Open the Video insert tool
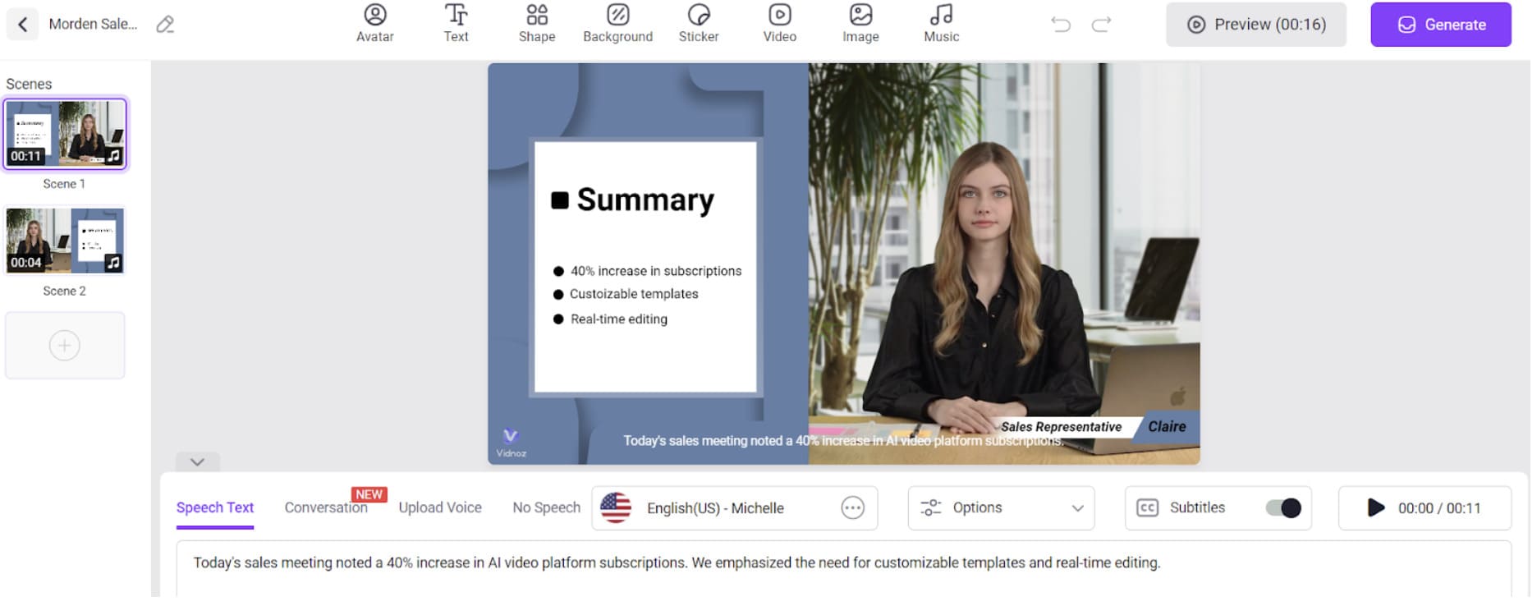Screen dimensions: 1537x606 click(x=779, y=23)
